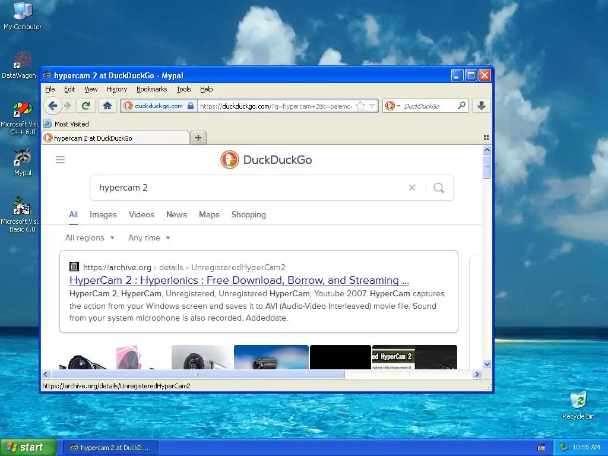Select the All results tab

73,215
